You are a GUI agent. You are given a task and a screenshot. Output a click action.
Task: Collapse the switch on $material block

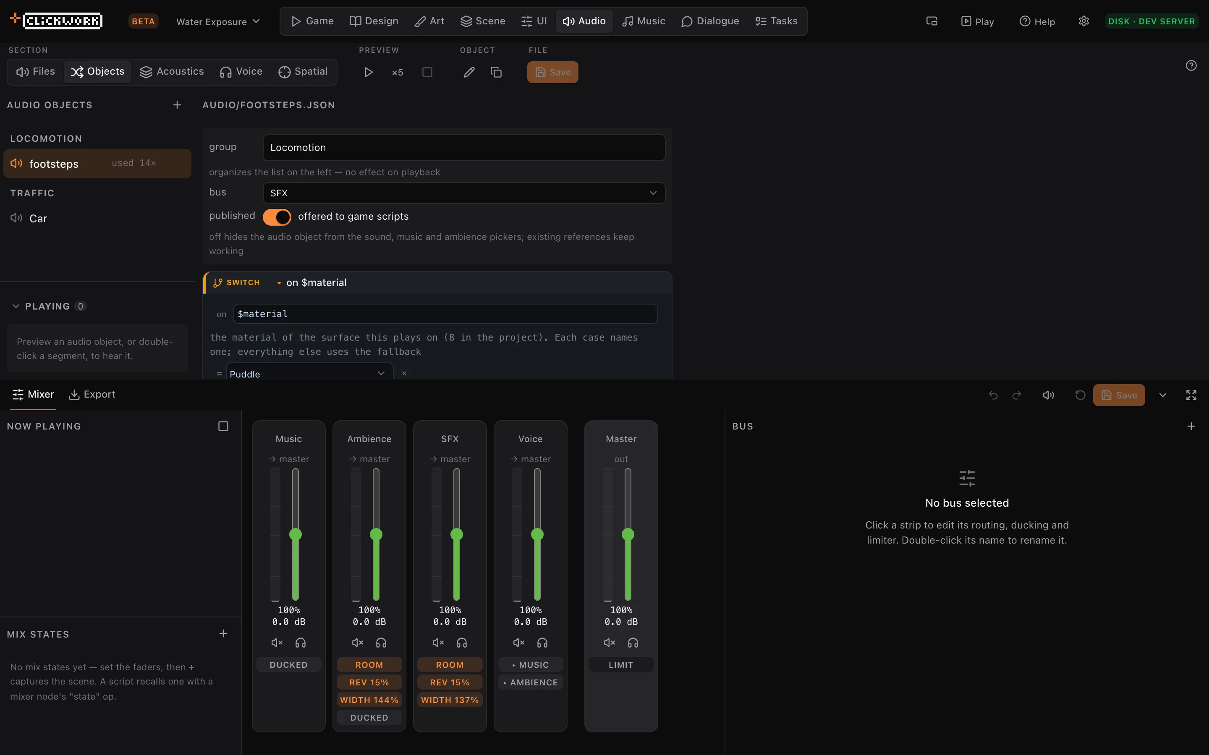(x=279, y=283)
